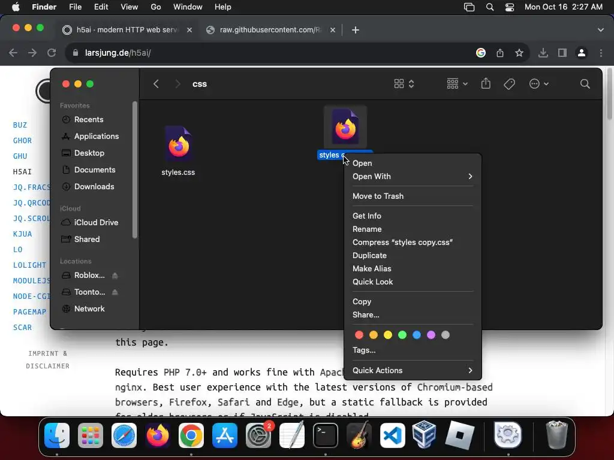Expand the Quick Actions submenu
The image size is (614, 460).
point(413,370)
